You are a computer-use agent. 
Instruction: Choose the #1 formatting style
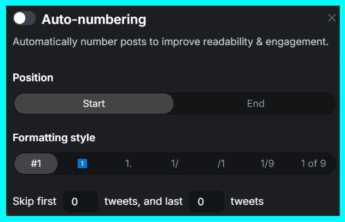point(36,163)
